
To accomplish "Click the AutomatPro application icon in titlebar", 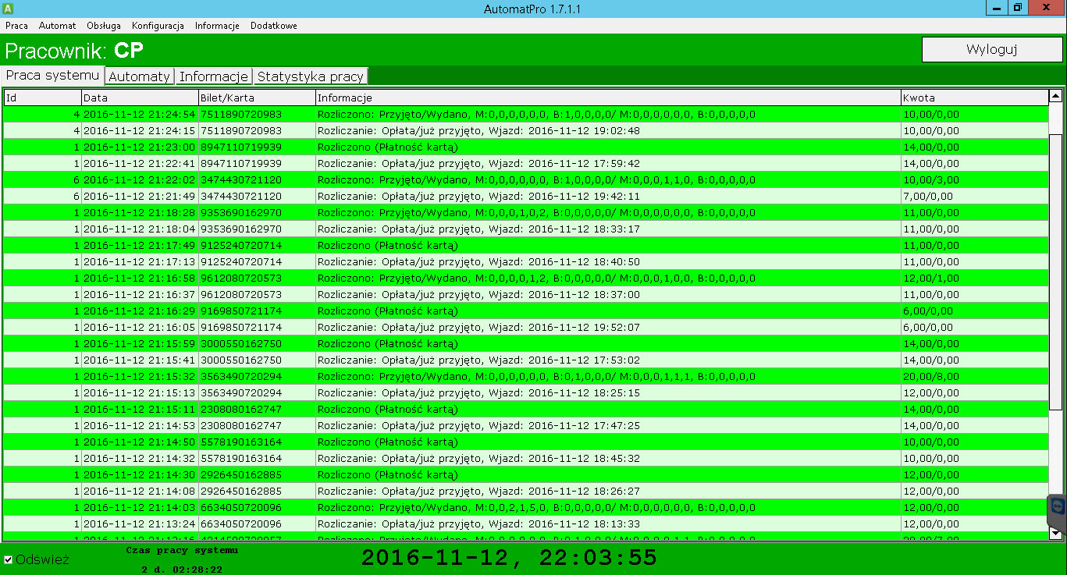I will click(x=8, y=8).
